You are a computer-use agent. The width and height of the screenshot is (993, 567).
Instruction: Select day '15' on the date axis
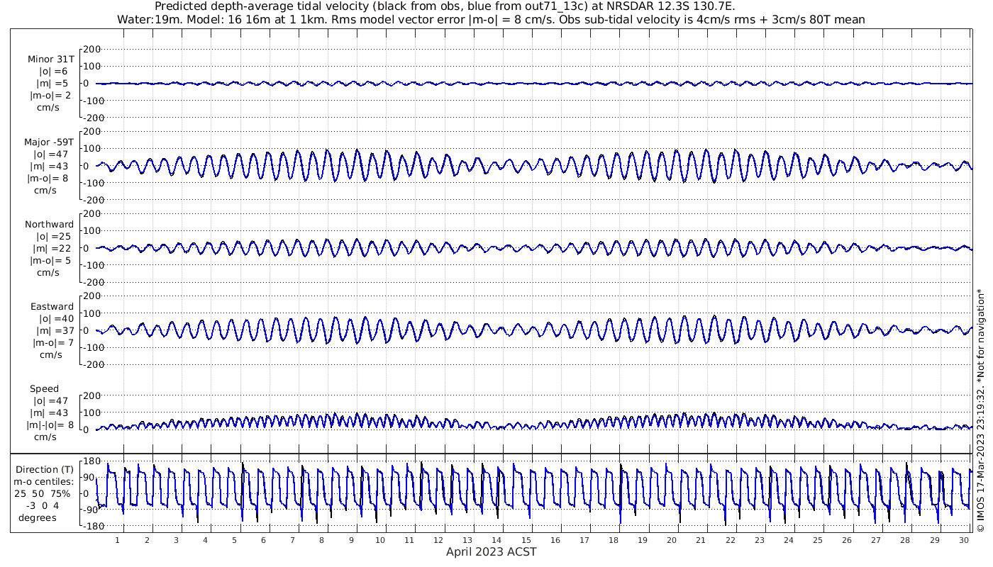tap(526, 540)
